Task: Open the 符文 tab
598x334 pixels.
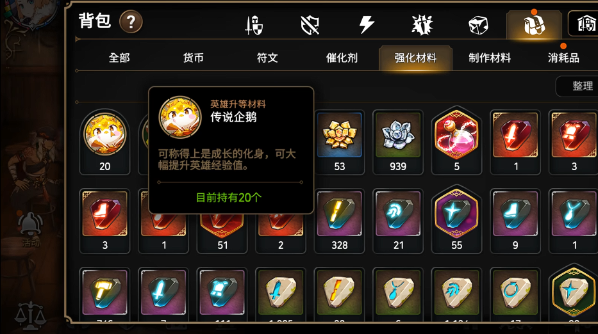Action: 267,58
